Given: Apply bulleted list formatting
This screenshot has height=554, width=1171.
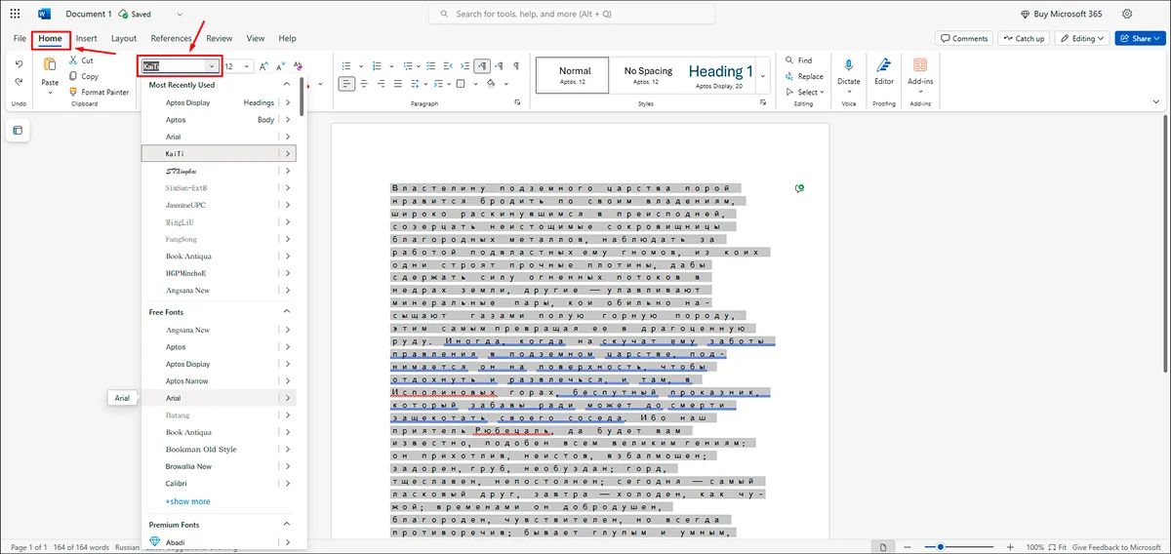Looking at the screenshot, I should click(x=348, y=66).
